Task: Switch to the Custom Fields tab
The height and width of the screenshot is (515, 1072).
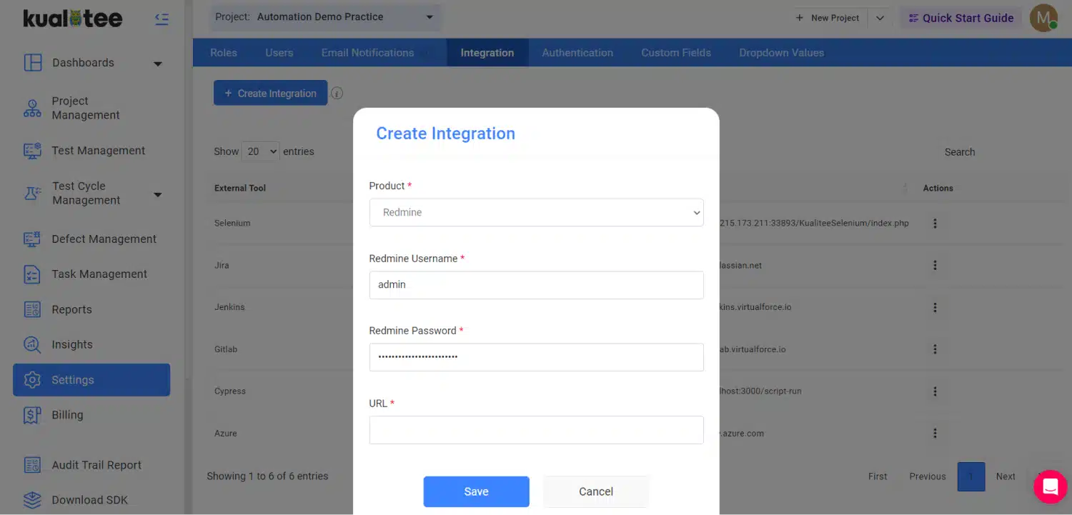Action: pos(675,53)
